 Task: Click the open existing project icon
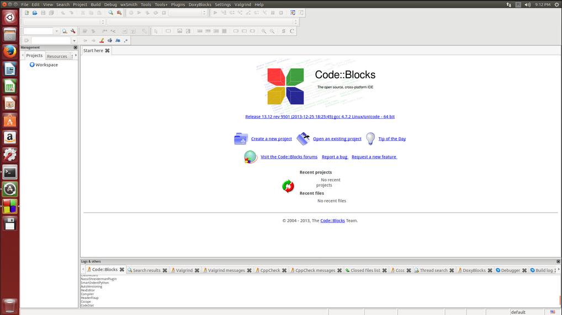[303, 138]
